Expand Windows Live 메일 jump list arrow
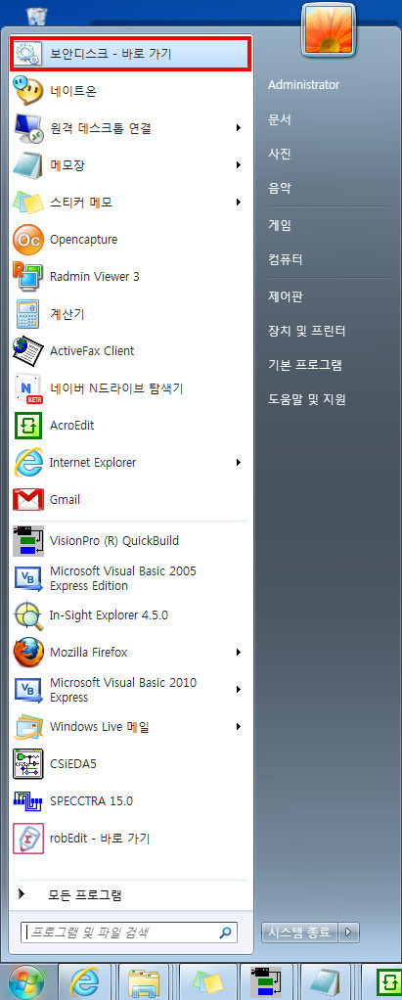The width and height of the screenshot is (402, 1000). coord(239,726)
